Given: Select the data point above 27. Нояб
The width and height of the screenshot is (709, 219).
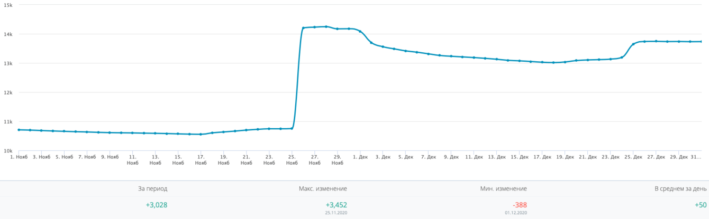Looking at the screenshot, I should tap(315, 27).
